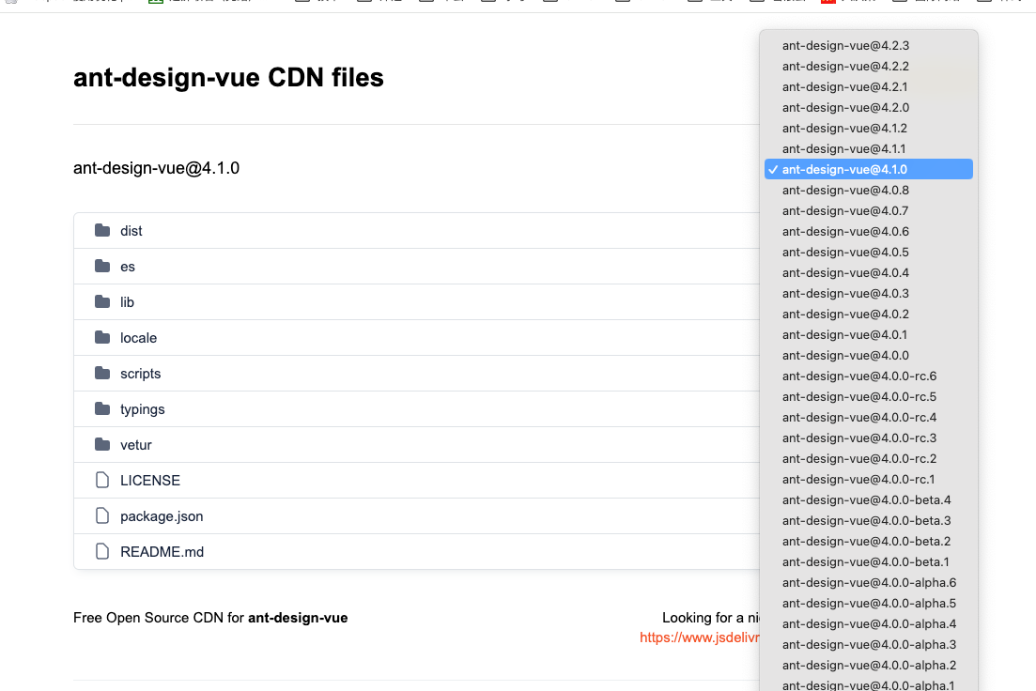Switch to ant-design-vue@4.0.0-alpha.4
This screenshot has height=691, width=1036.
pos(868,623)
